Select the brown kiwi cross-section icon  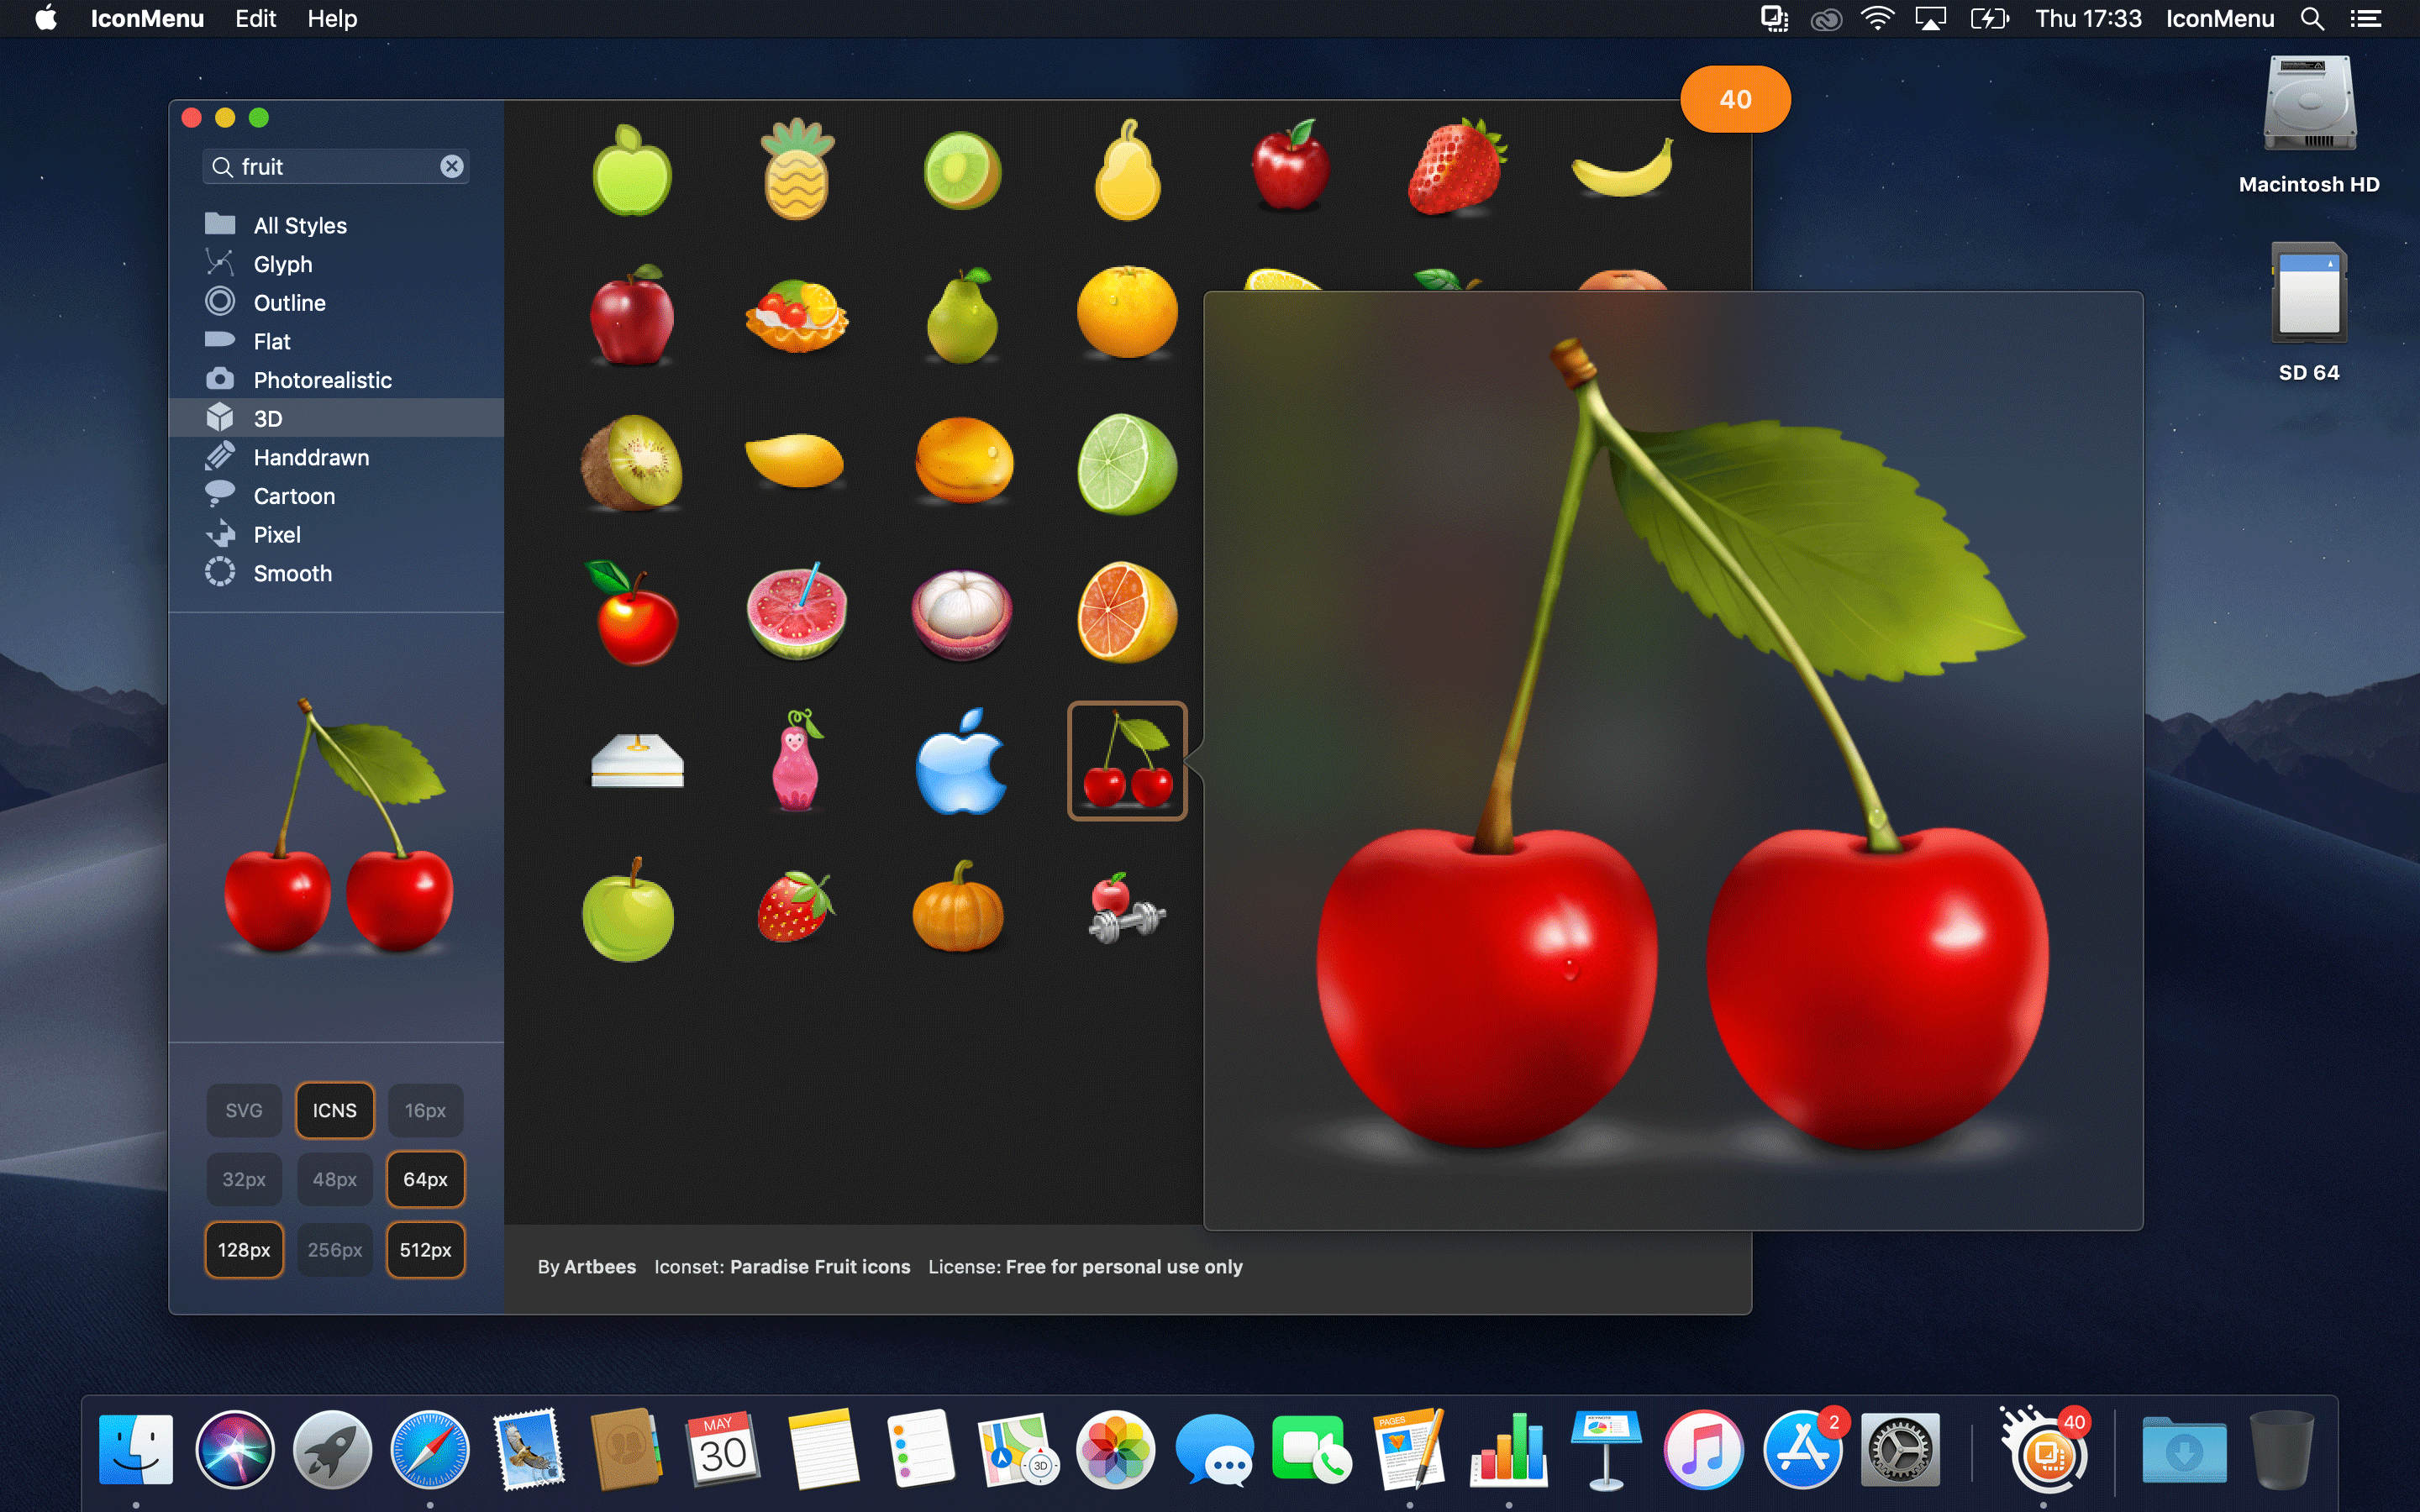(x=631, y=464)
